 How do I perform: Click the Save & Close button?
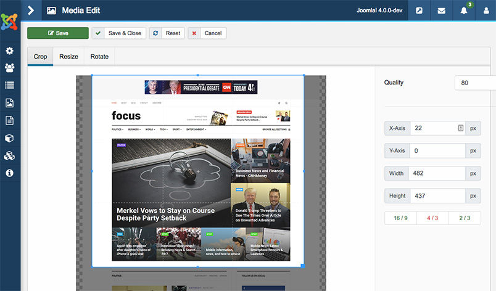coord(119,33)
